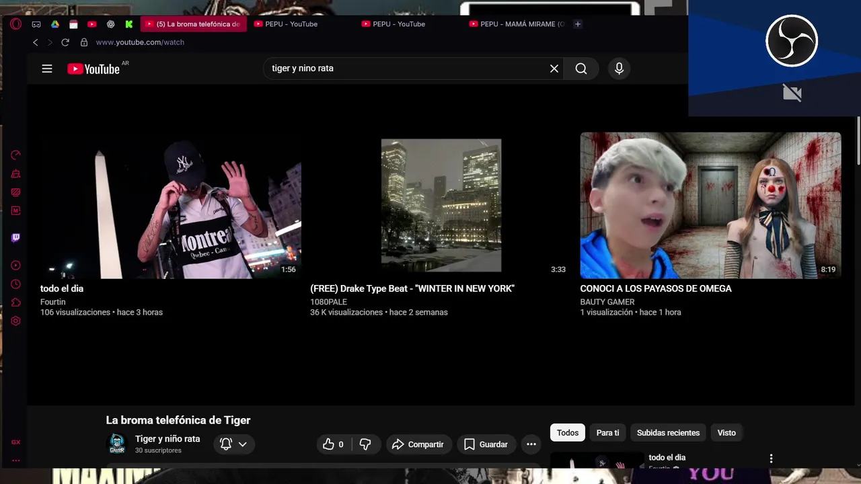Open browser Settings gear in sidebar
The height and width of the screenshot is (484, 861).
coord(15,321)
